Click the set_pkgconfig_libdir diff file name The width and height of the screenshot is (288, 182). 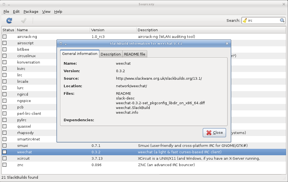point(160,103)
